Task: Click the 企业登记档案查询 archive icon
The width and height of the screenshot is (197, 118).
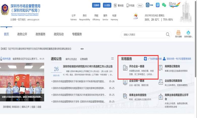Action: 161,82
